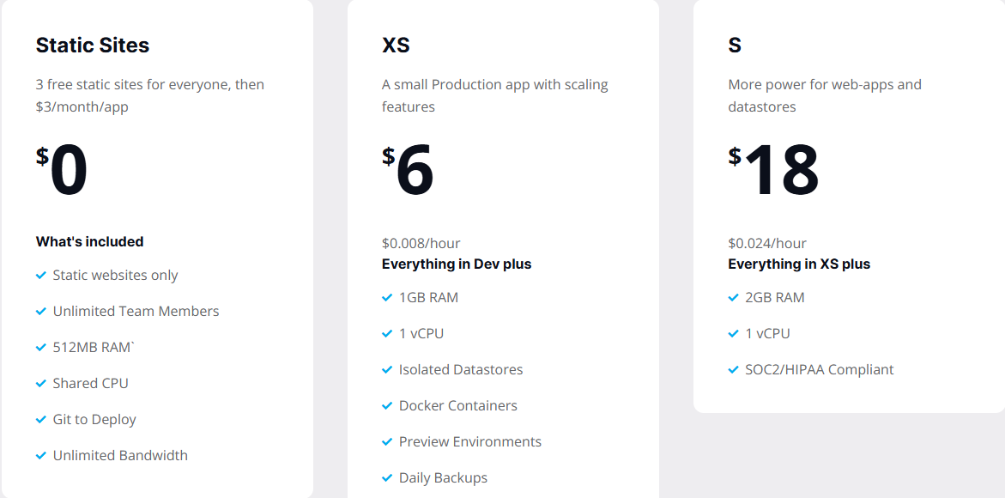Click the $0.008/hour rate text

pos(421,244)
